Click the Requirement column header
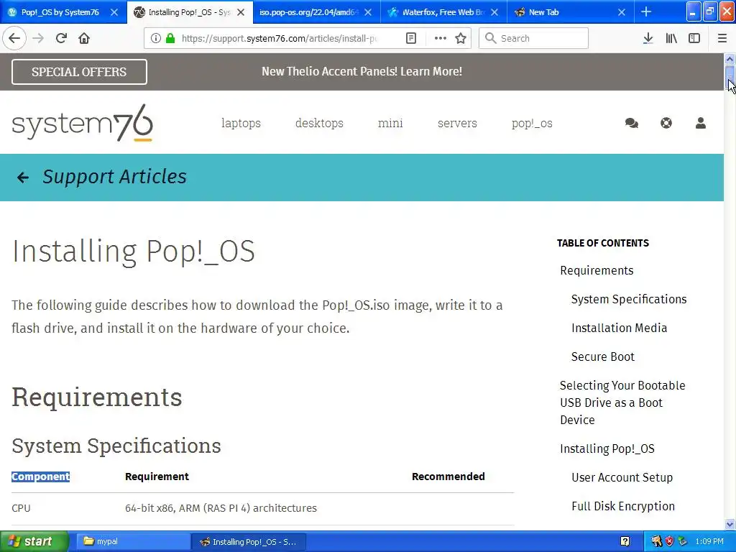This screenshot has width=736, height=552. pos(157,477)
